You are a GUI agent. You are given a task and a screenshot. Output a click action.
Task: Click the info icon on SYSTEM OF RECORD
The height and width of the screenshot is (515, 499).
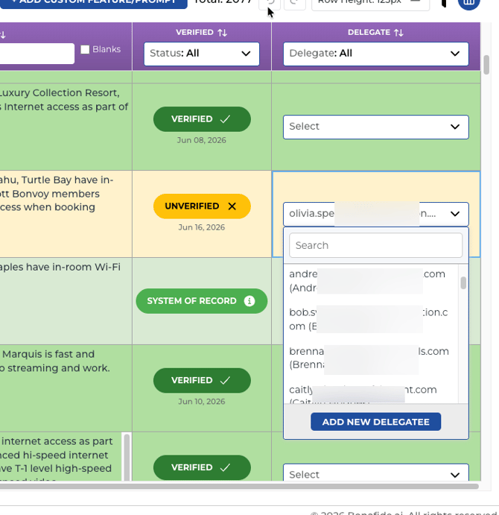click(x=249, y=301)
